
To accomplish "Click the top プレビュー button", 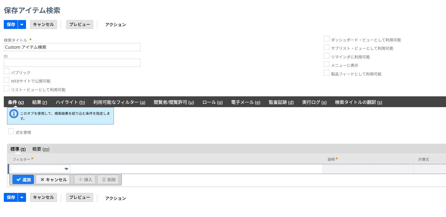I will tap(79, 25).
